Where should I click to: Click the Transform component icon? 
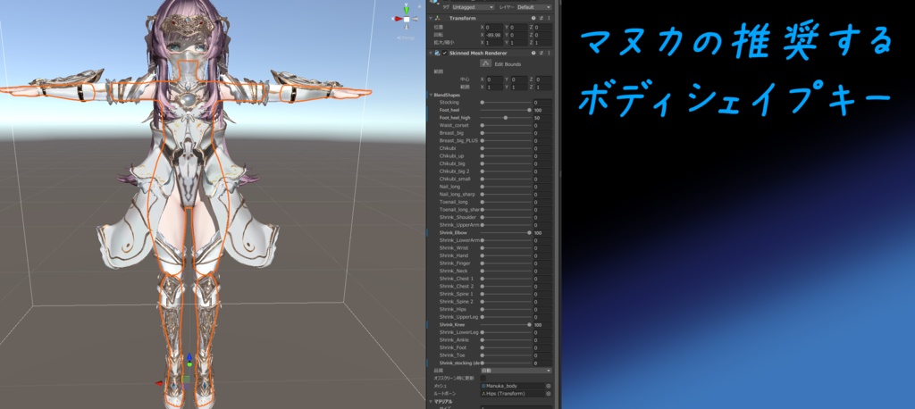[x=437, y=19]
